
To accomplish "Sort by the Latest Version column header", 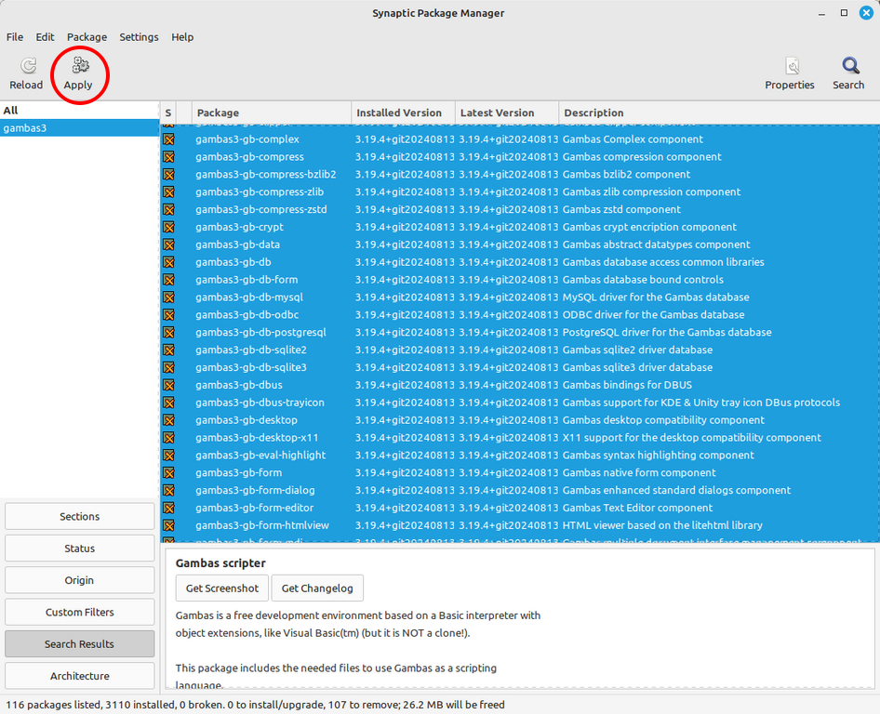I will coord(507,112).
